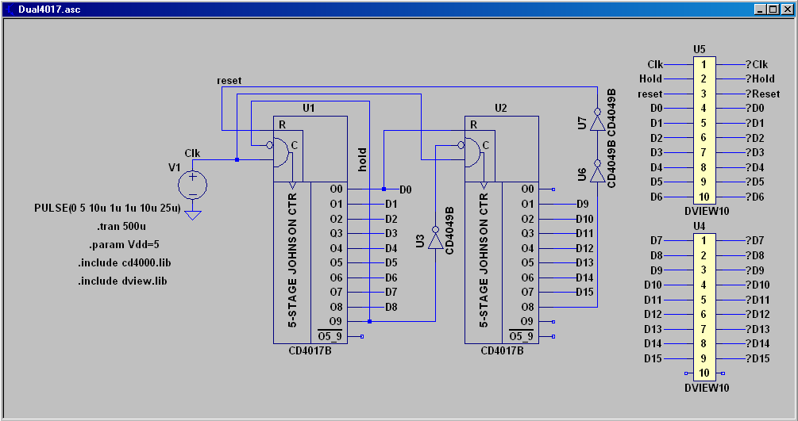Click the U5 designator above DVIEW10
This screenshot has height=421, width=798.
700,49
